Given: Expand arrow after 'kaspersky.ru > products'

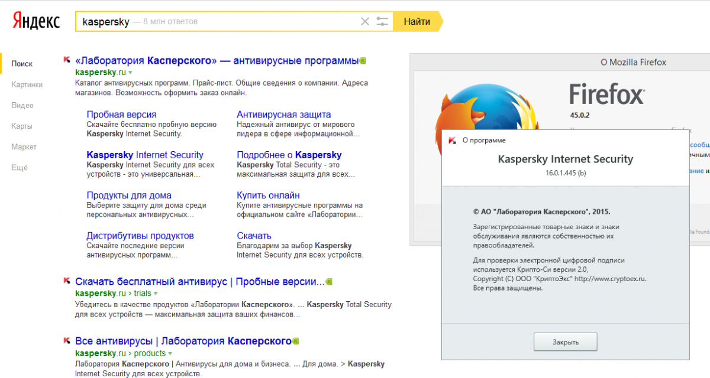Looking at the screenshot, I should [x=170, y=354].
